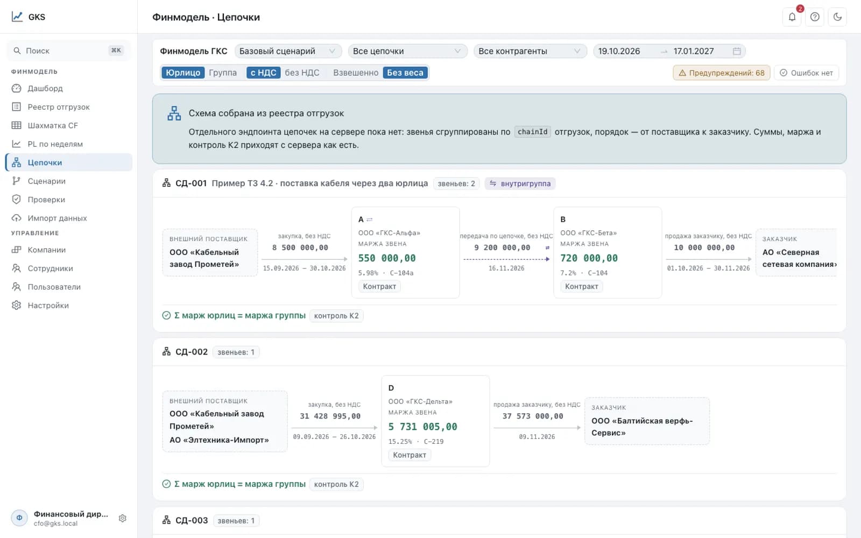Image resolution: width=861 pixels, height=538 pixels.
Task: Click the calendar icon in date range
Action: tap(737, 51)
